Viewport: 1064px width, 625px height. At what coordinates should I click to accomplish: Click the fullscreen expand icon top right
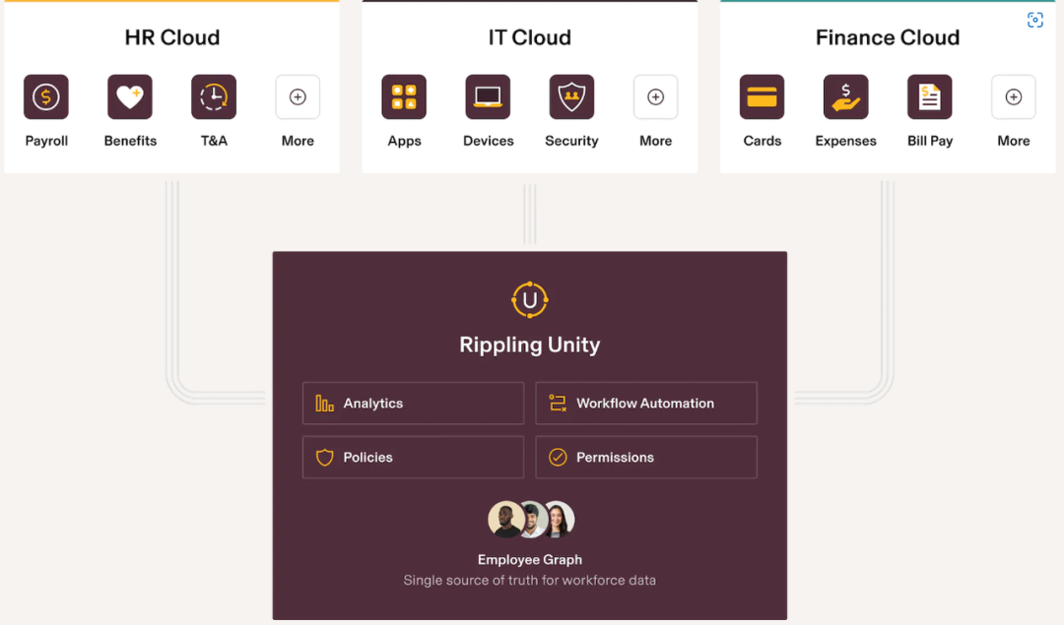1034,19
